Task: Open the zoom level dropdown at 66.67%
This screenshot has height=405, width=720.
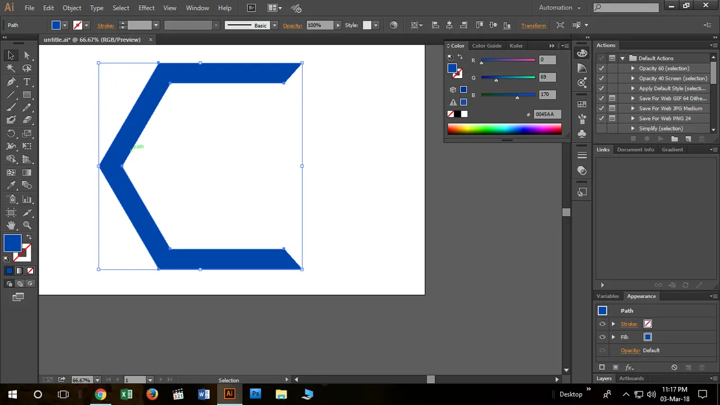Action: coord(97,380)
